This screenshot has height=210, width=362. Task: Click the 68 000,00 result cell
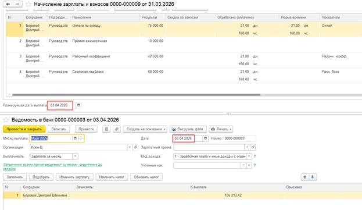tap(153, 72)
